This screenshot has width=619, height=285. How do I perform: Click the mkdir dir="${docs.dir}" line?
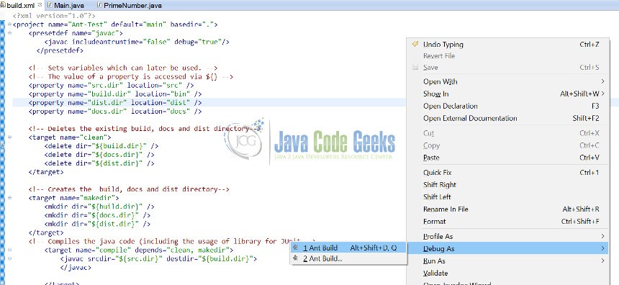pyautogui.click(x=97, y=215)
